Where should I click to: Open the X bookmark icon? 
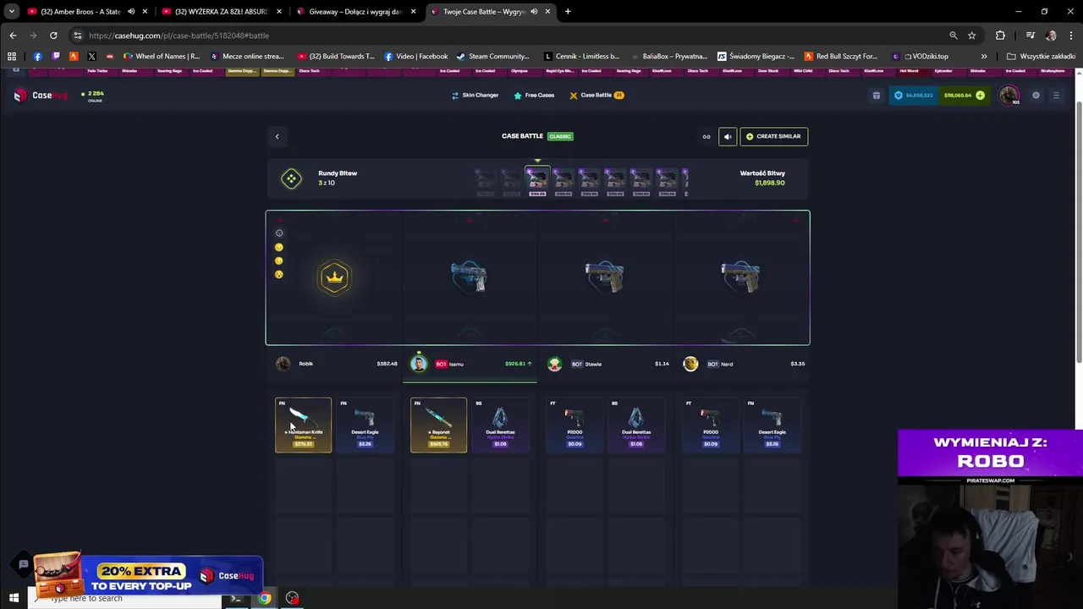(91, 57)
